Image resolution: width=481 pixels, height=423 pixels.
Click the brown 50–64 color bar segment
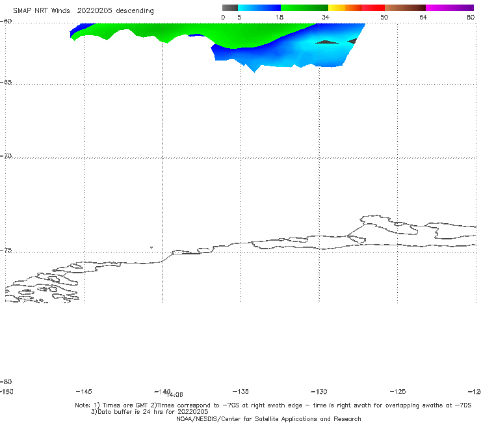point(405,8)
